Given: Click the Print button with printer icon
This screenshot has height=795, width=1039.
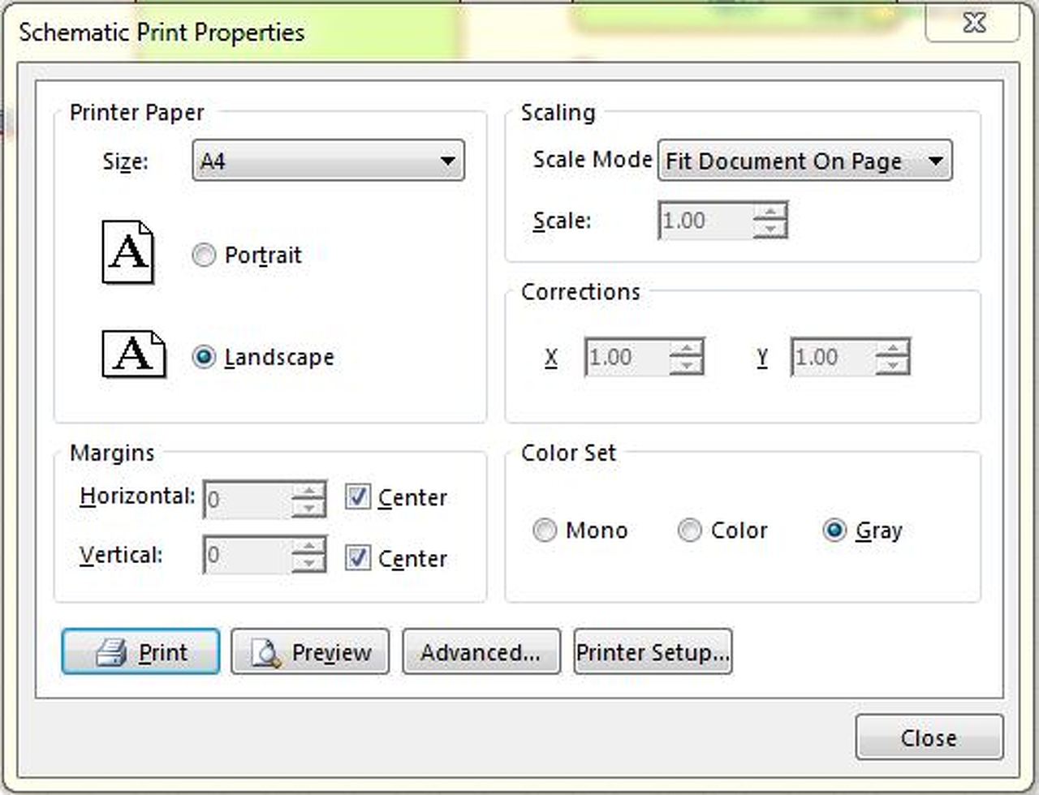Looking at the screenshot, I should [x=140, y=652].
